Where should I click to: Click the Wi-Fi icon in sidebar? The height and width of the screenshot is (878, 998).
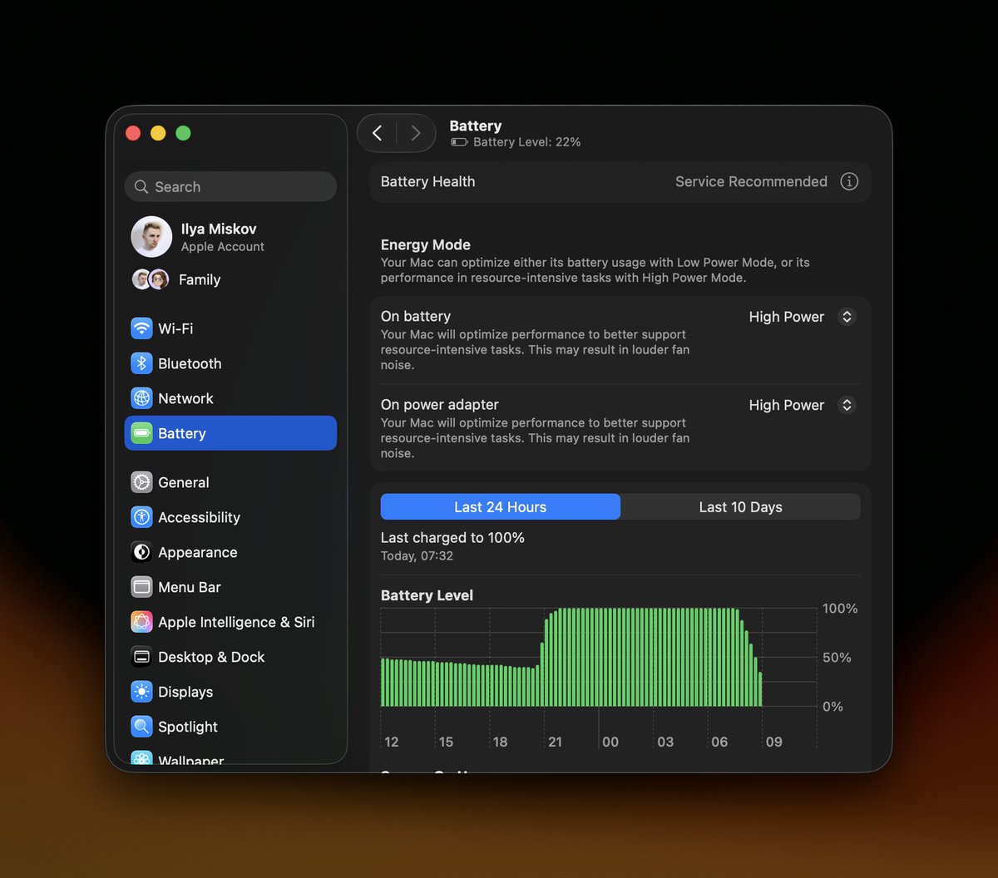141,328
